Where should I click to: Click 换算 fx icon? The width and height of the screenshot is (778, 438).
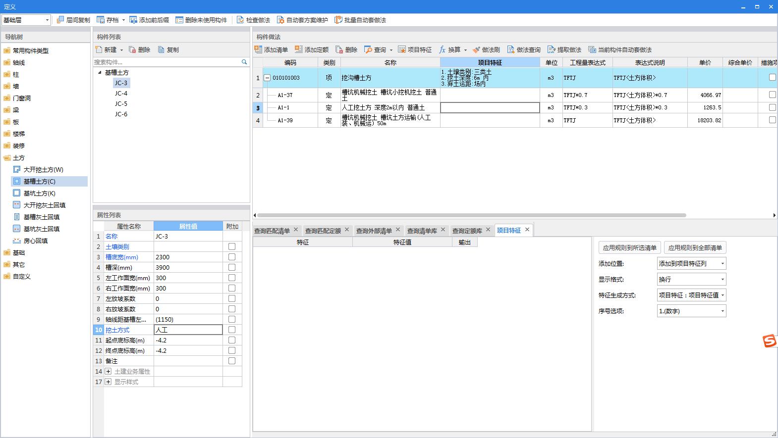point(443,49)
